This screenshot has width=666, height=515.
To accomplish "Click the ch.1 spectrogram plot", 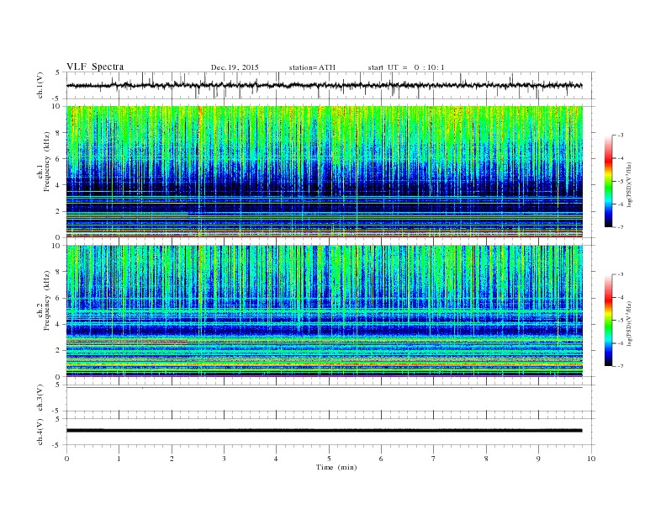I will (x=324, y=172).
